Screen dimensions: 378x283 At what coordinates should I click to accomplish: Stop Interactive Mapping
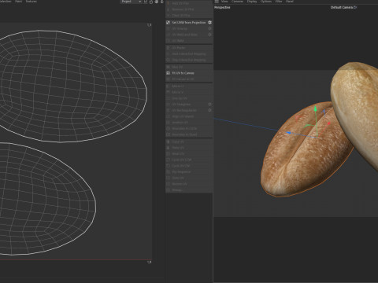coord(189,60)
